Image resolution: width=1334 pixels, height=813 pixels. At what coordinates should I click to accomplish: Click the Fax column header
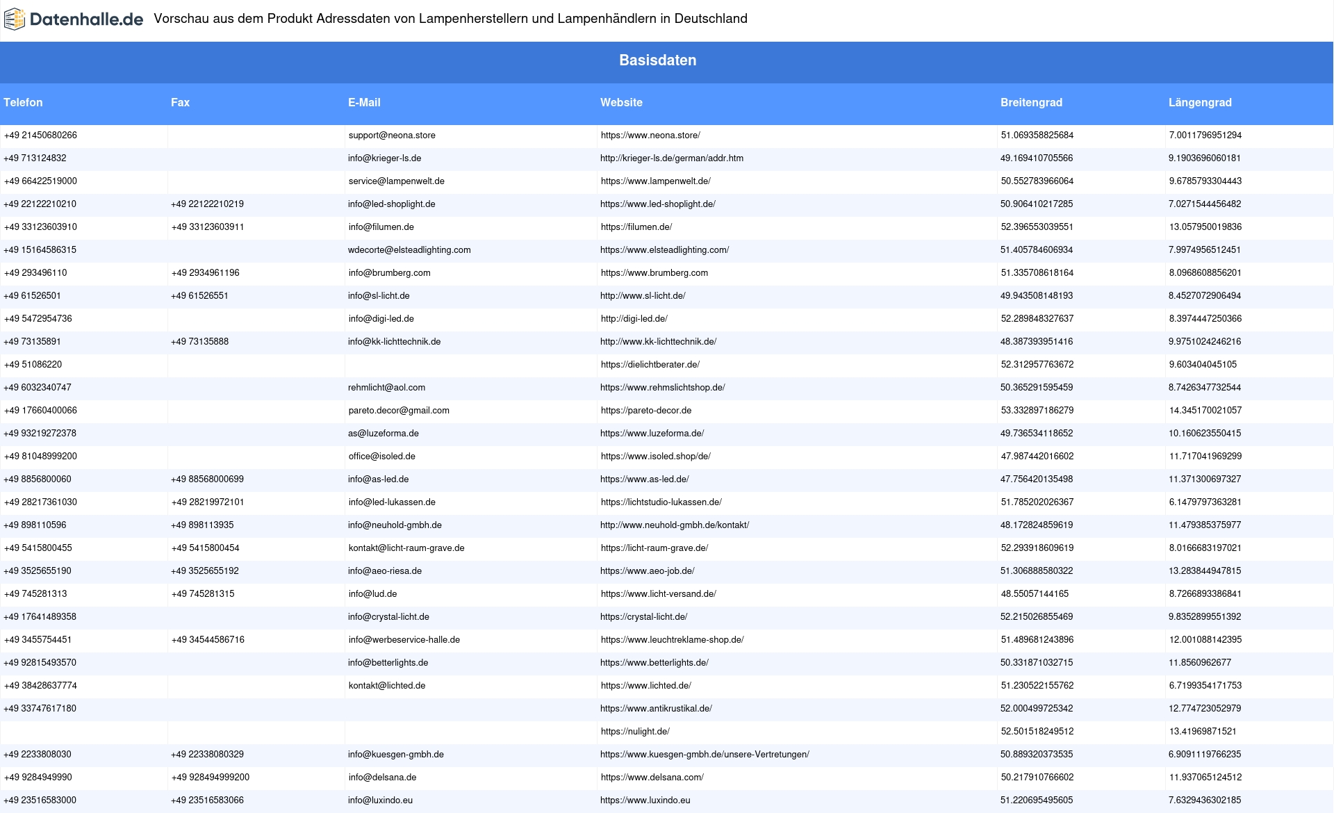click(x=180, y=102)
